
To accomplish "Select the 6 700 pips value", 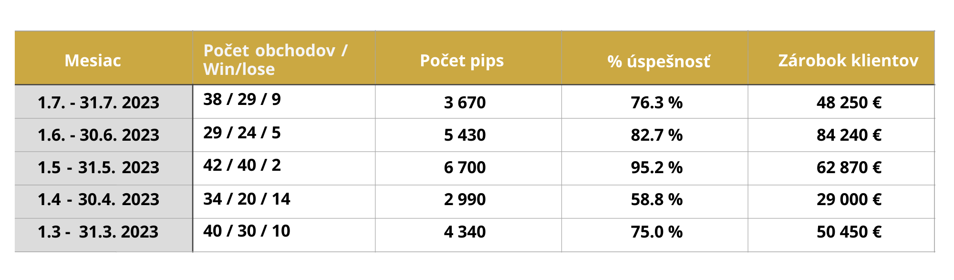I will tap(465, 167).
